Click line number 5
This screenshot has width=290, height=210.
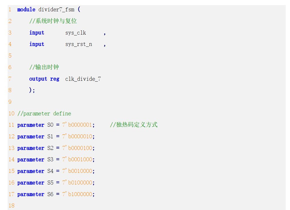(10, 56)
